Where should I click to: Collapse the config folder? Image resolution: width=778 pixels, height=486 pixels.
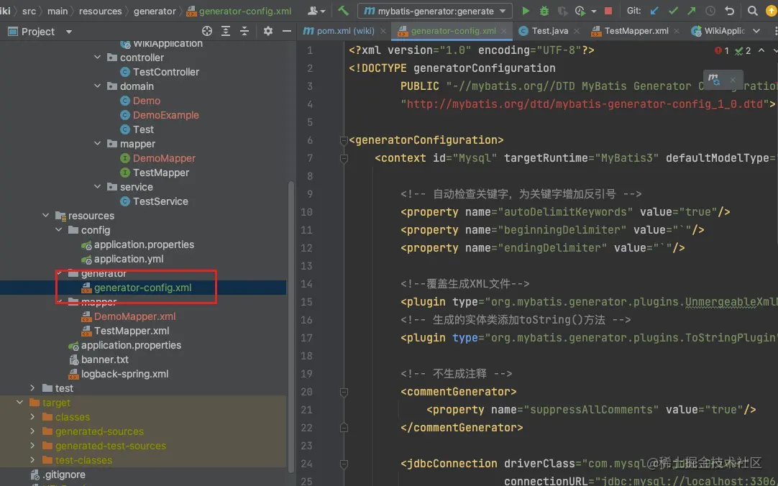click(x=58, y=230)
